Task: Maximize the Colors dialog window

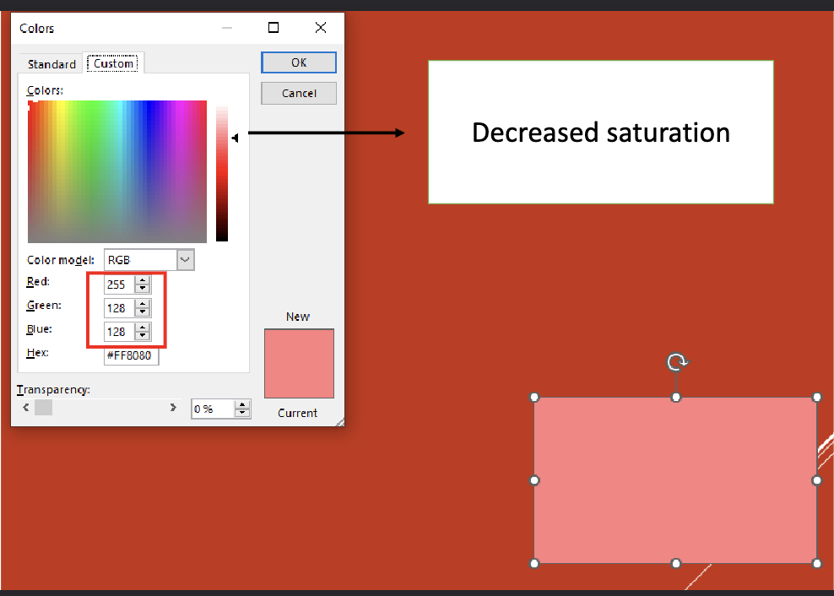Action: pyautogui.click(x=273, y=28)
